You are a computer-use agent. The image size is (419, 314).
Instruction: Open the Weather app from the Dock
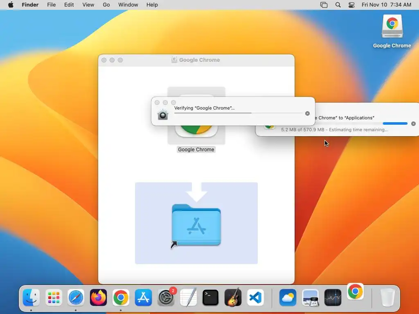pyautogui.click(x=288, y=298)
